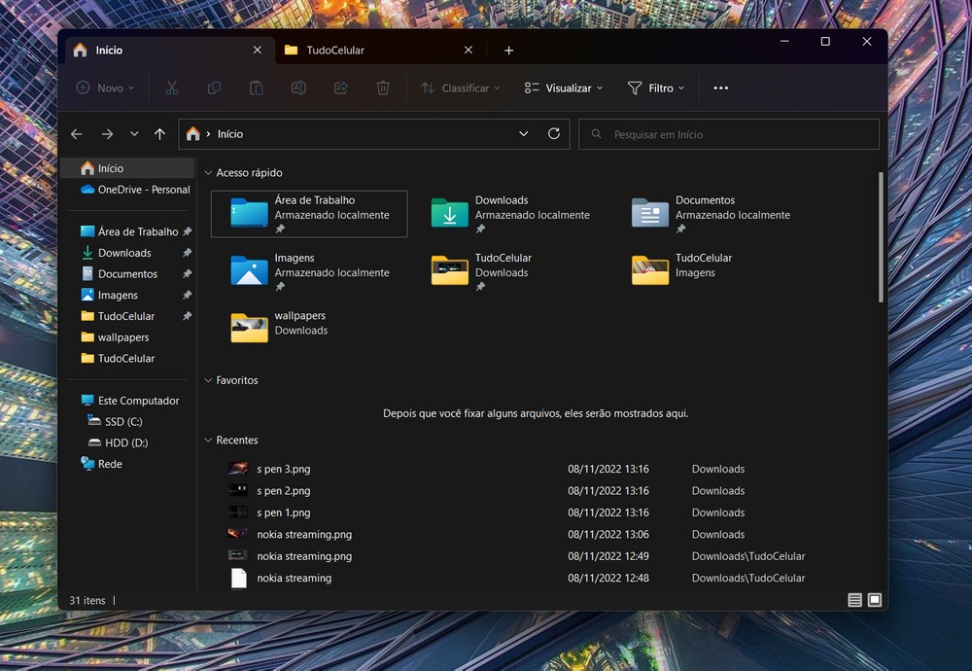
Task: Go up one folder level arrow
Action: [x=159, y=134]
